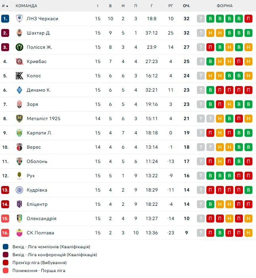Click the Кривбас team emblem
This screenshot has width=256, height=278.
point(19,61)
